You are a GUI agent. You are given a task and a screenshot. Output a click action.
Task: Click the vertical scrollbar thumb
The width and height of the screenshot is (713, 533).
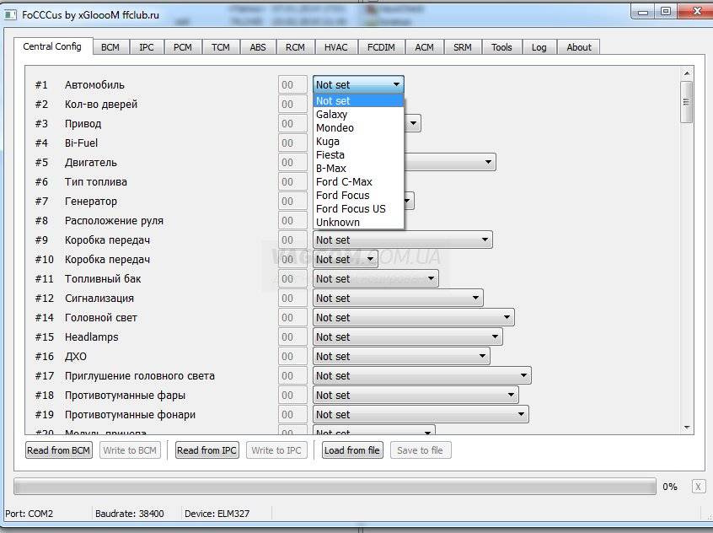pyautogui.click(x=686, y=102)
